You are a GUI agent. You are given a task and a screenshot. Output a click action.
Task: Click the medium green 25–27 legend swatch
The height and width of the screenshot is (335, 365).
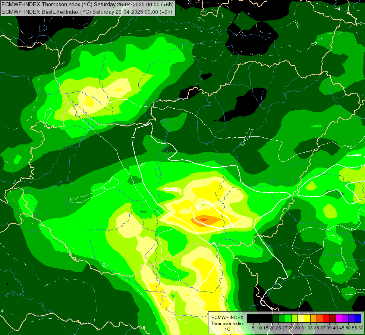[282, 318]
